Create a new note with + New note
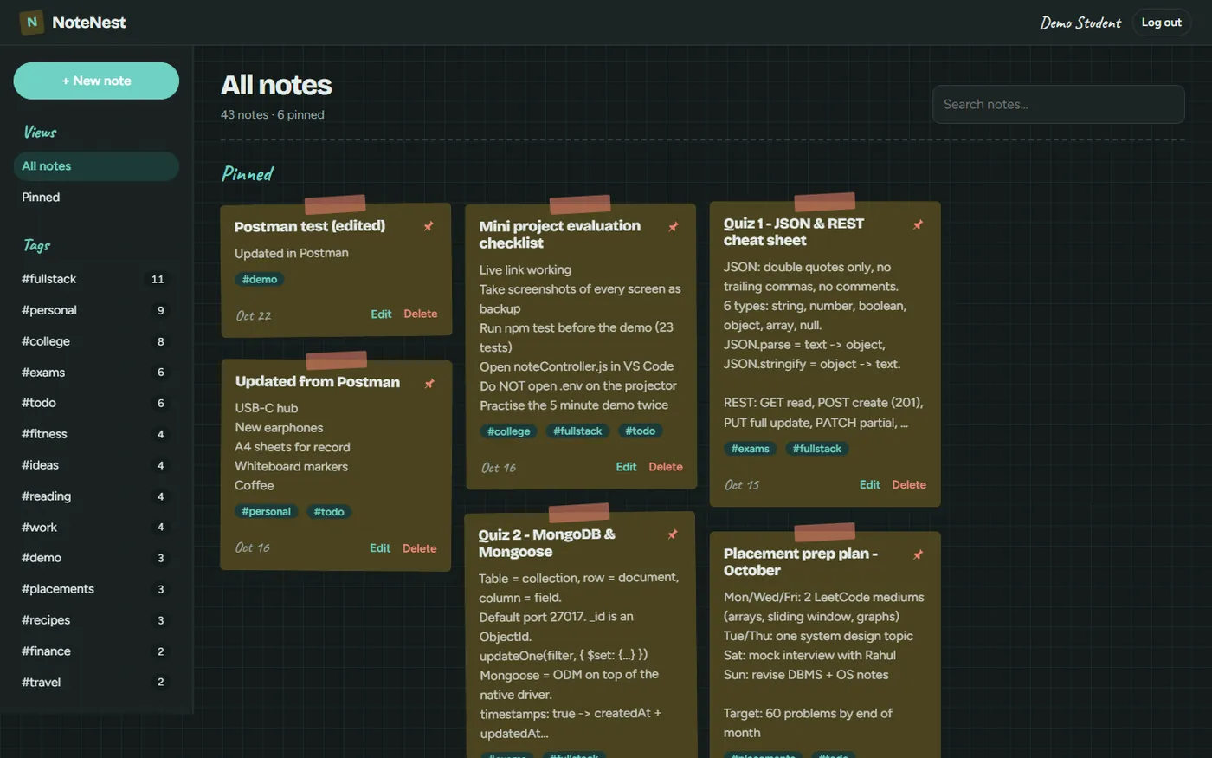This screenshot has width=1212, height=758. click(x=96, y=81)
